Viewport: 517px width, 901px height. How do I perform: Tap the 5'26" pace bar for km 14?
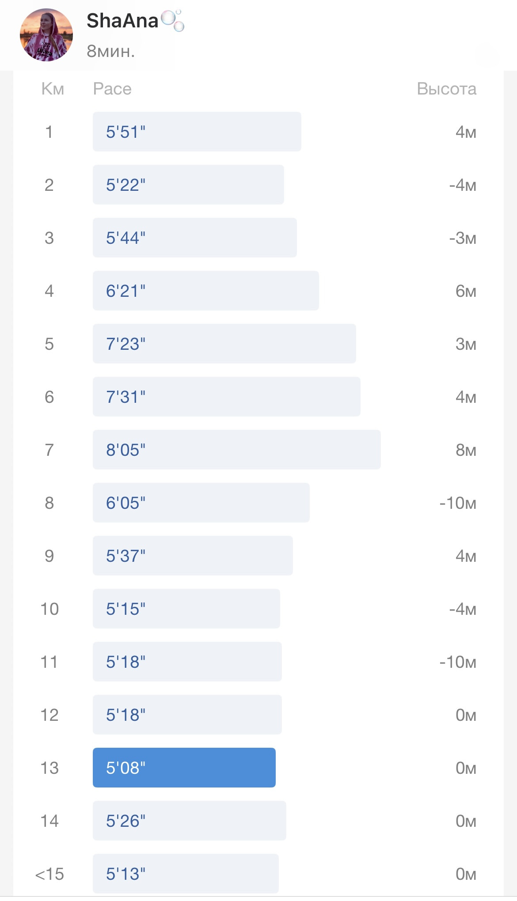tap(190, 821)
